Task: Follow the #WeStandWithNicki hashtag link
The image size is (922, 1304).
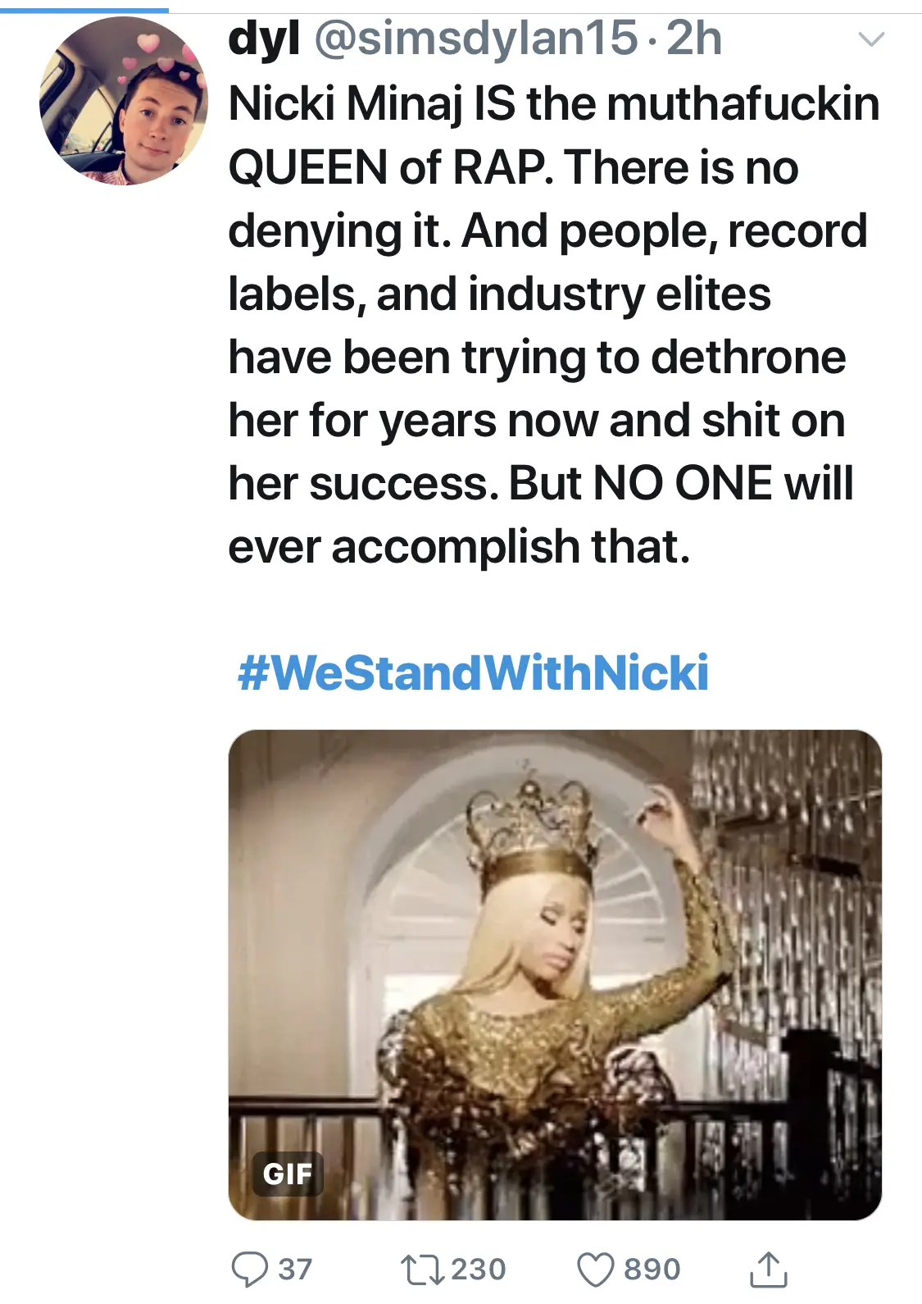Action: coord(473,673)
